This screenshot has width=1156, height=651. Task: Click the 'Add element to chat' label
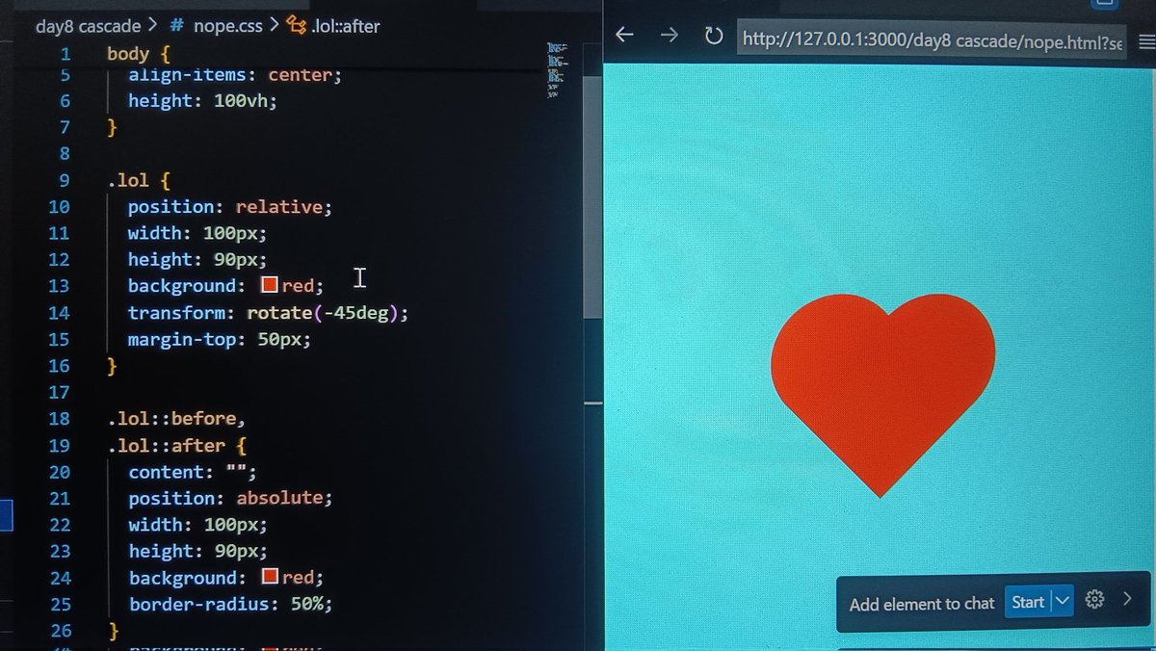pos(921,603)
